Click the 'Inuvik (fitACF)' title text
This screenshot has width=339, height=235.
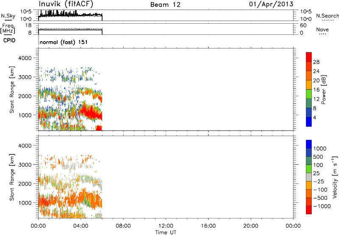click(66, 4)
